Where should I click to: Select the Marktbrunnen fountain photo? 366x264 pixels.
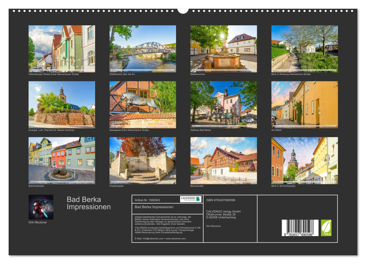pos(223,48)
